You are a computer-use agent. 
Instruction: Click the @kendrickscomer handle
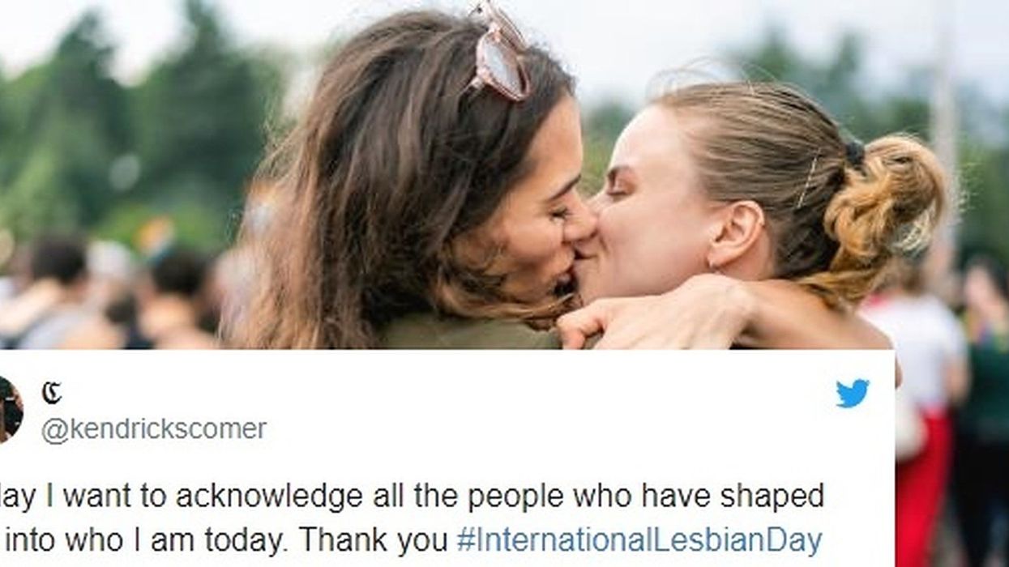pos(153,429)
